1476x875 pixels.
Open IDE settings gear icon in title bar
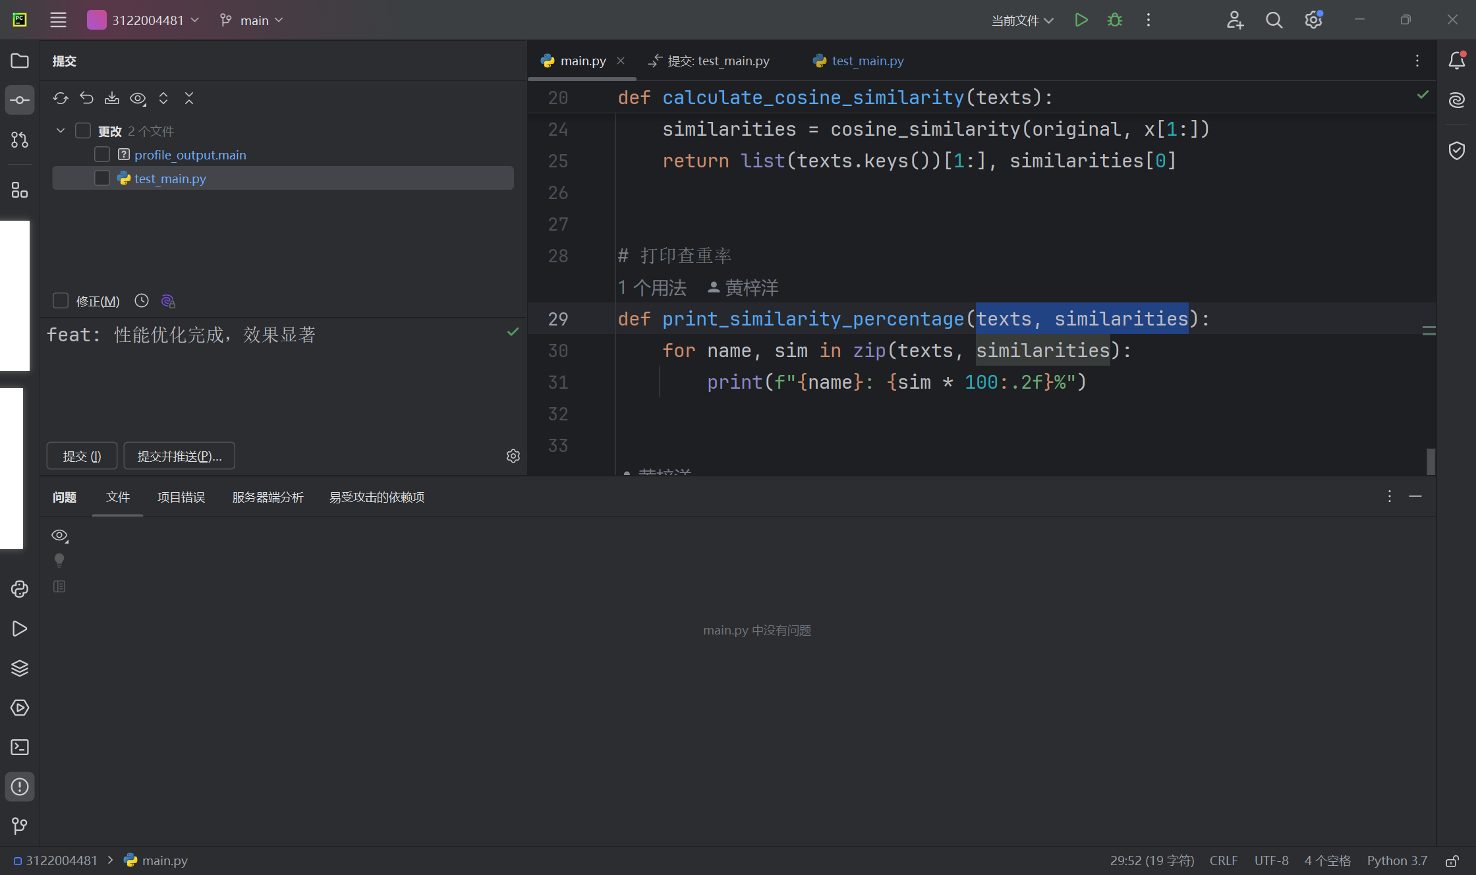[1313, 20]
